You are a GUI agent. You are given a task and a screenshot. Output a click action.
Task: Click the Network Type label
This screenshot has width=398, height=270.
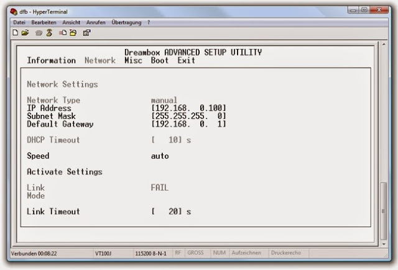(53, 100)
